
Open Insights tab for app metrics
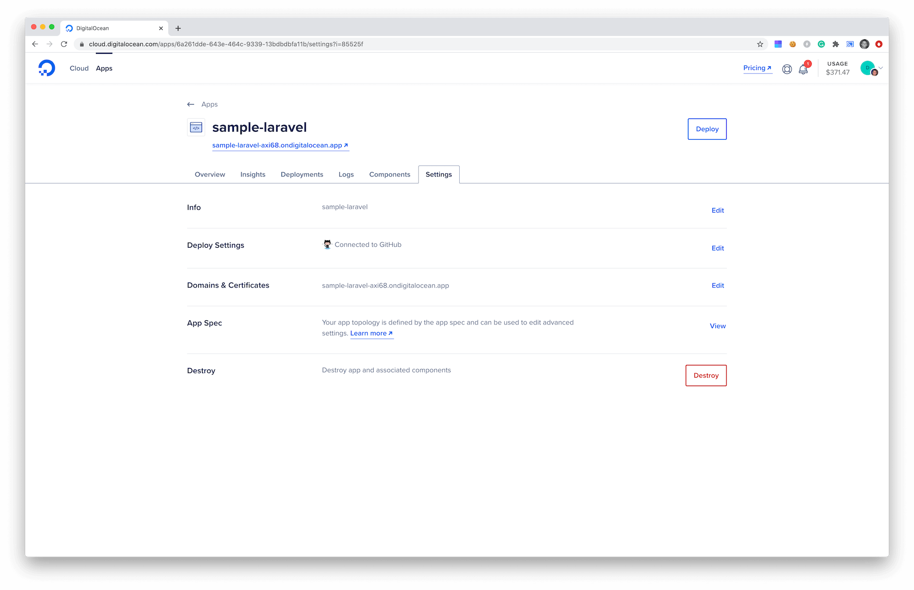click(x=253, y=175)
